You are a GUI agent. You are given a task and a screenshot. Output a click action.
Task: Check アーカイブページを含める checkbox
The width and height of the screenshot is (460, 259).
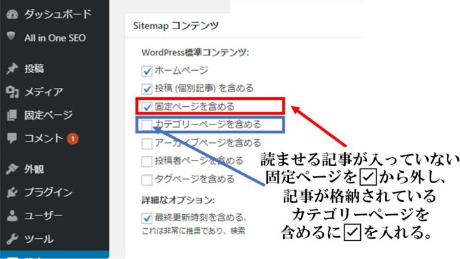[x=147, y=143]
